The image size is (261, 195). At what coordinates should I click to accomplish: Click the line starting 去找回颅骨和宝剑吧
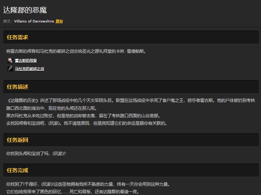87,123
